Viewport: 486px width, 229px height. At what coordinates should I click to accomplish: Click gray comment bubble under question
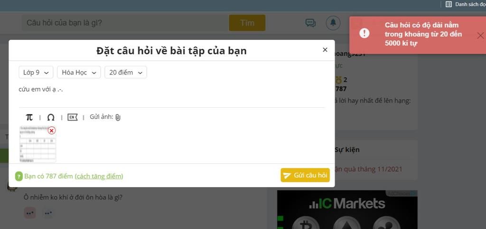click(48, 213)
